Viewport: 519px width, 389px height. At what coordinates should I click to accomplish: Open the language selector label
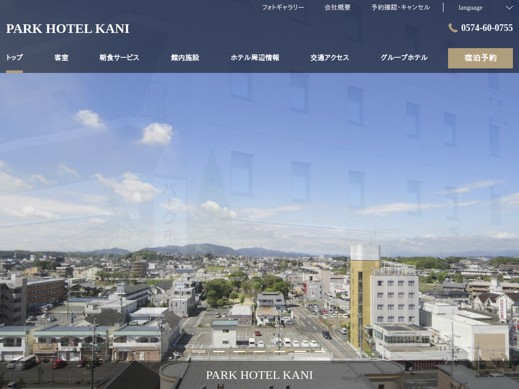pos(470,8)
